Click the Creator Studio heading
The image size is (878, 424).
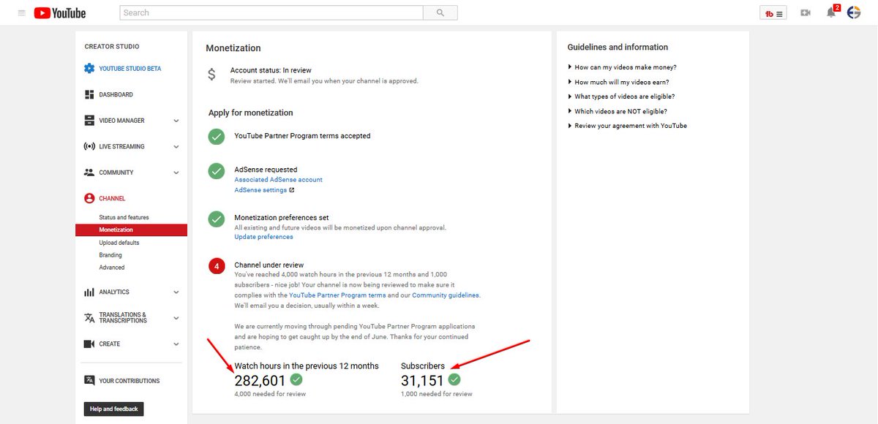tap(112, 47)
